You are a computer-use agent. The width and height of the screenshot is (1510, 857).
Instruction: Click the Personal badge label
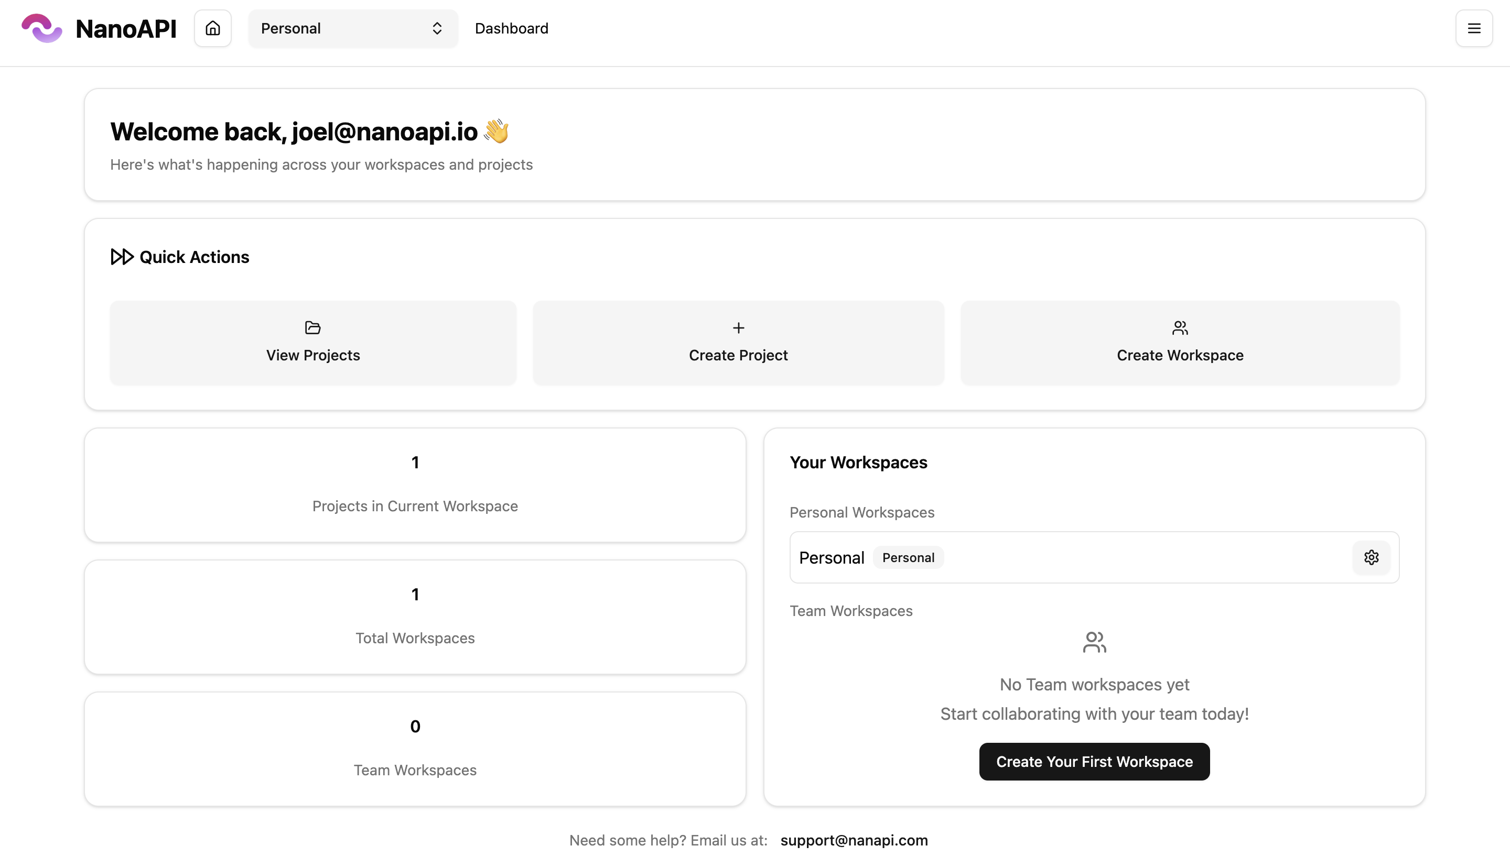pos(908,557)
